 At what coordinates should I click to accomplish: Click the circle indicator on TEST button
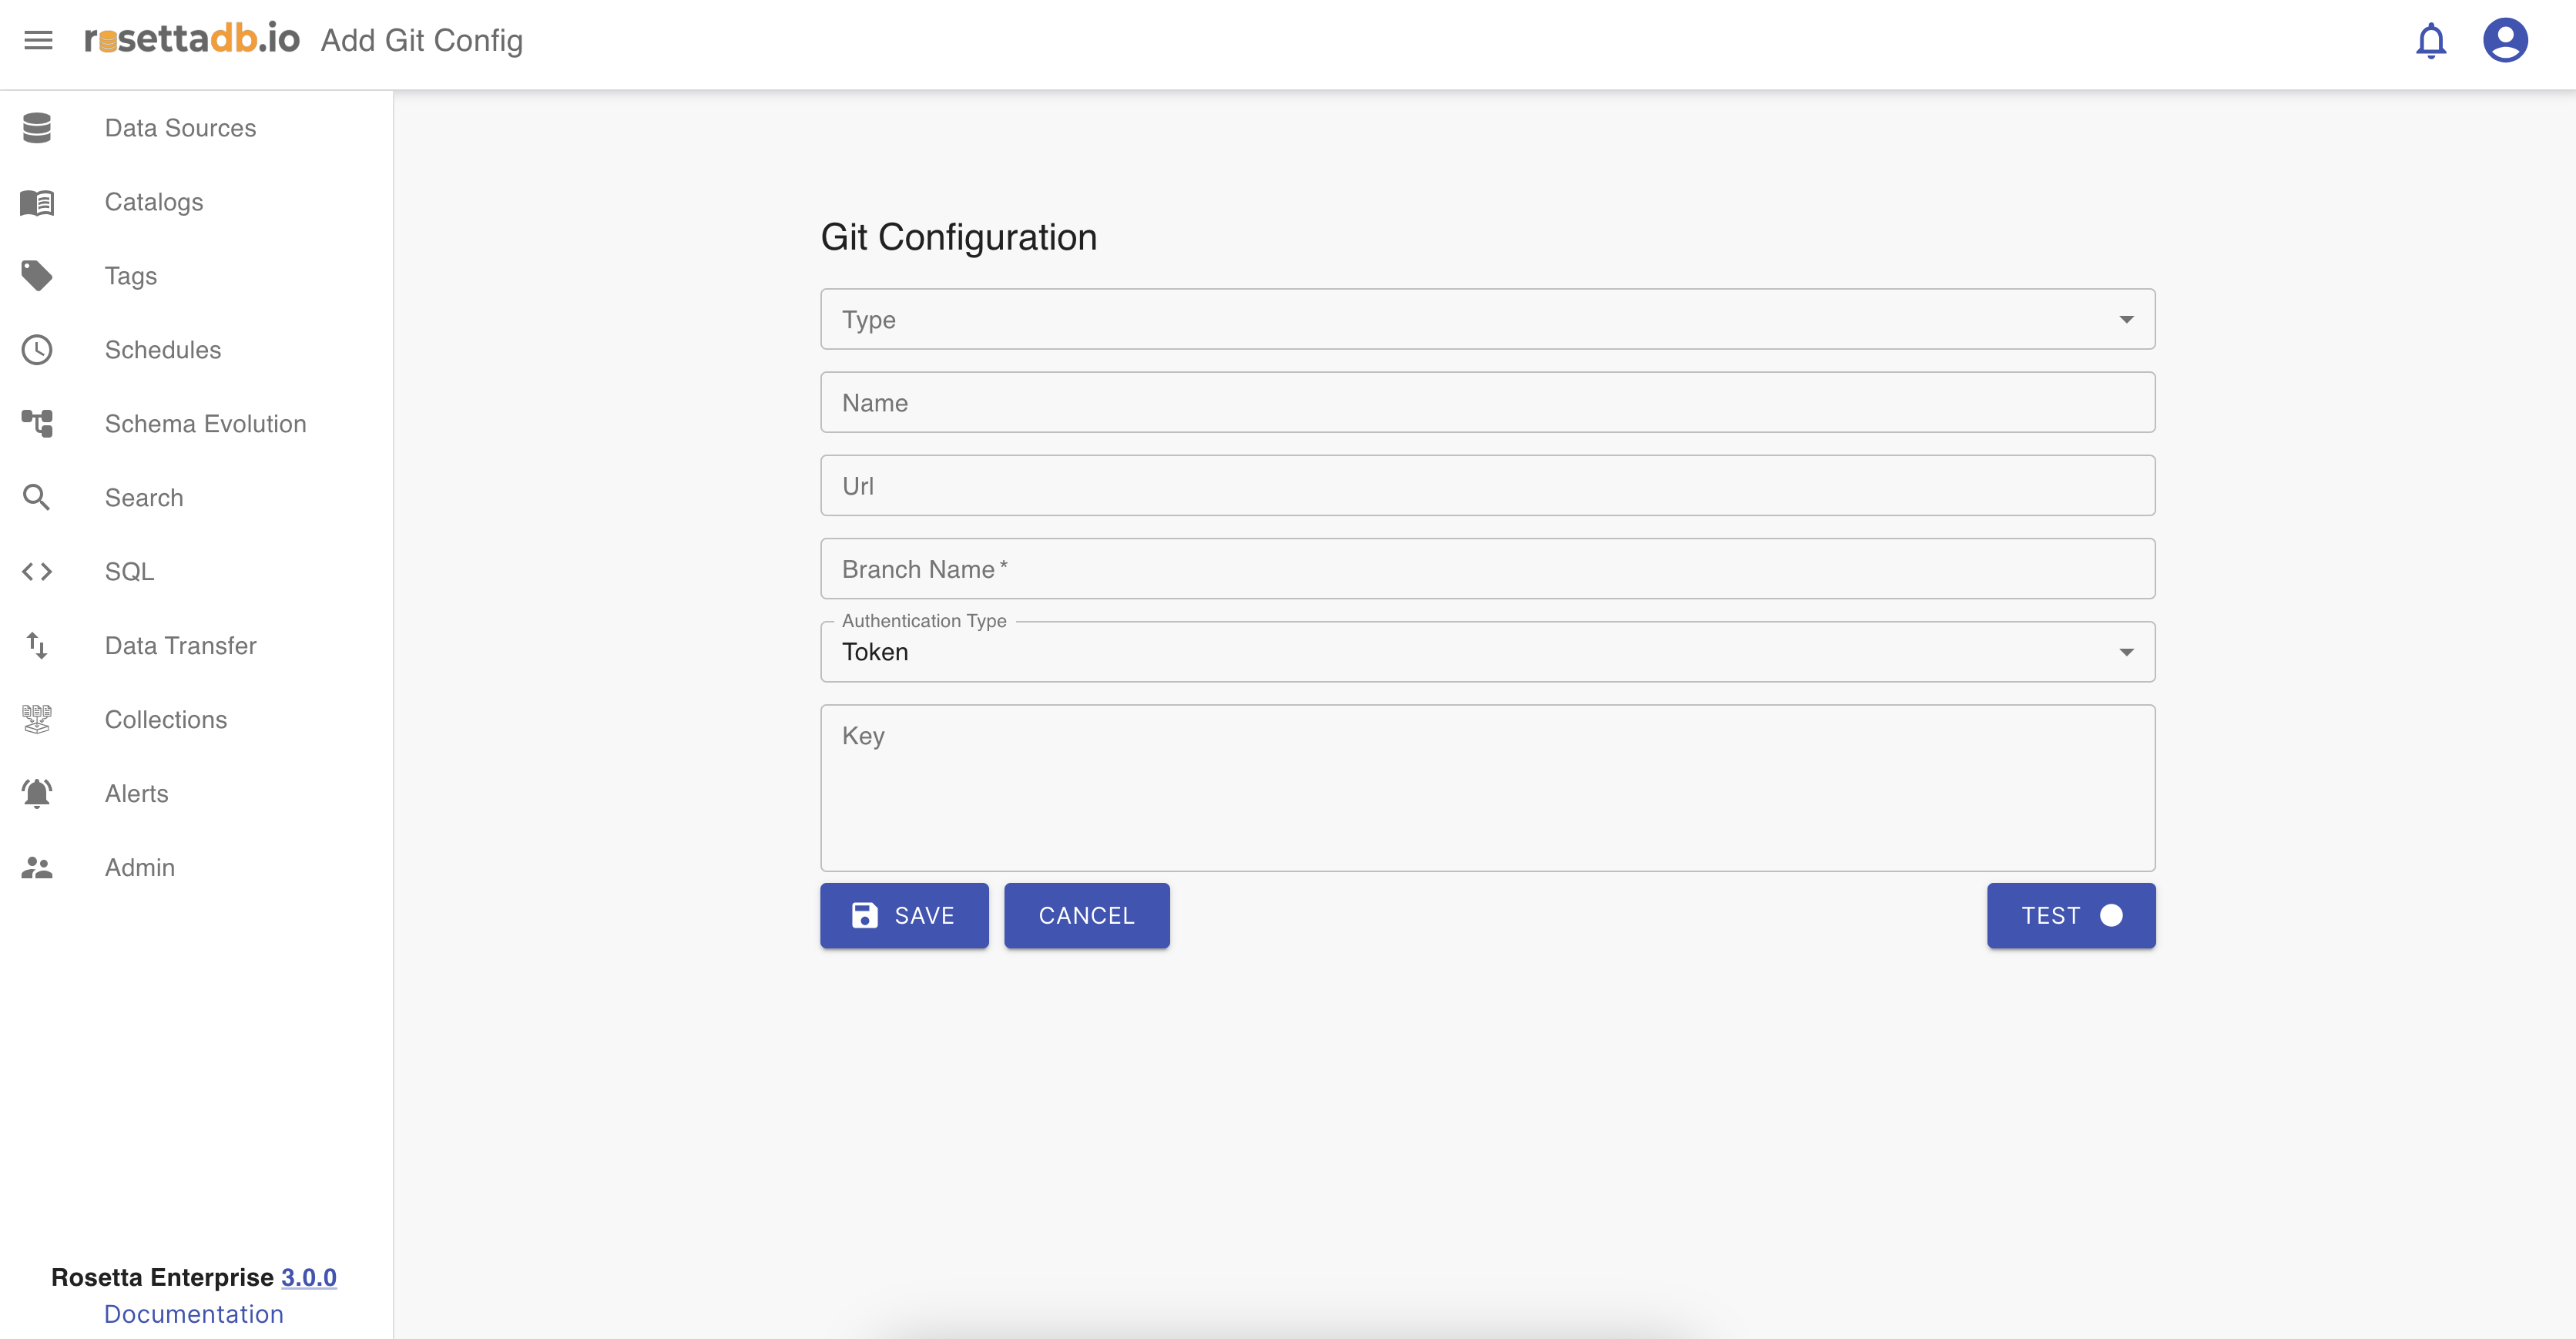coord(2111,916)
